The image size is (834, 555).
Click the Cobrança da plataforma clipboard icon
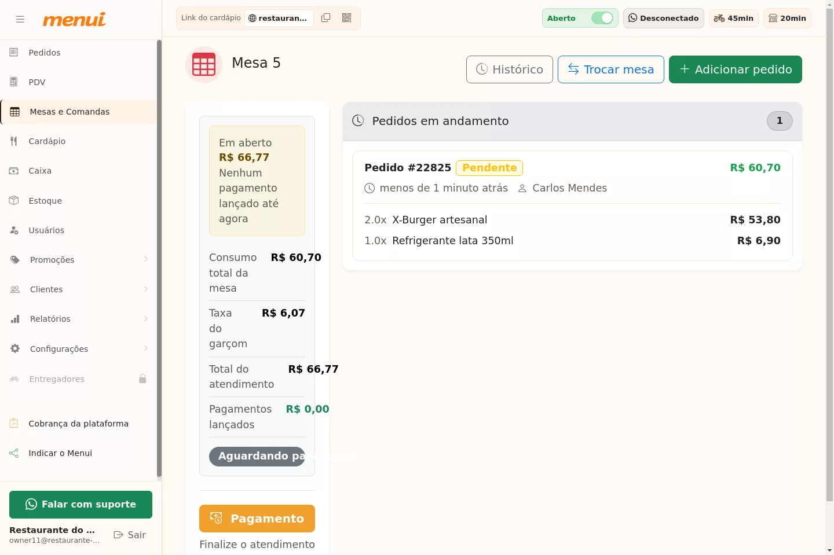14,424
